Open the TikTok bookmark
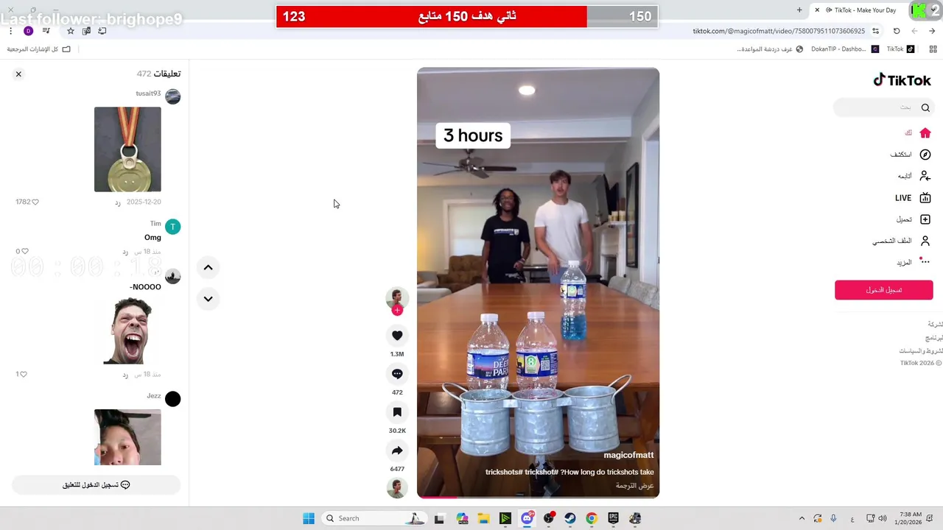The width and height of the screenshot is (943, 530). point(900,49)
